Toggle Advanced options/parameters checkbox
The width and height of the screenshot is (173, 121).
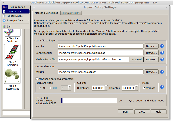click(37, 79)
